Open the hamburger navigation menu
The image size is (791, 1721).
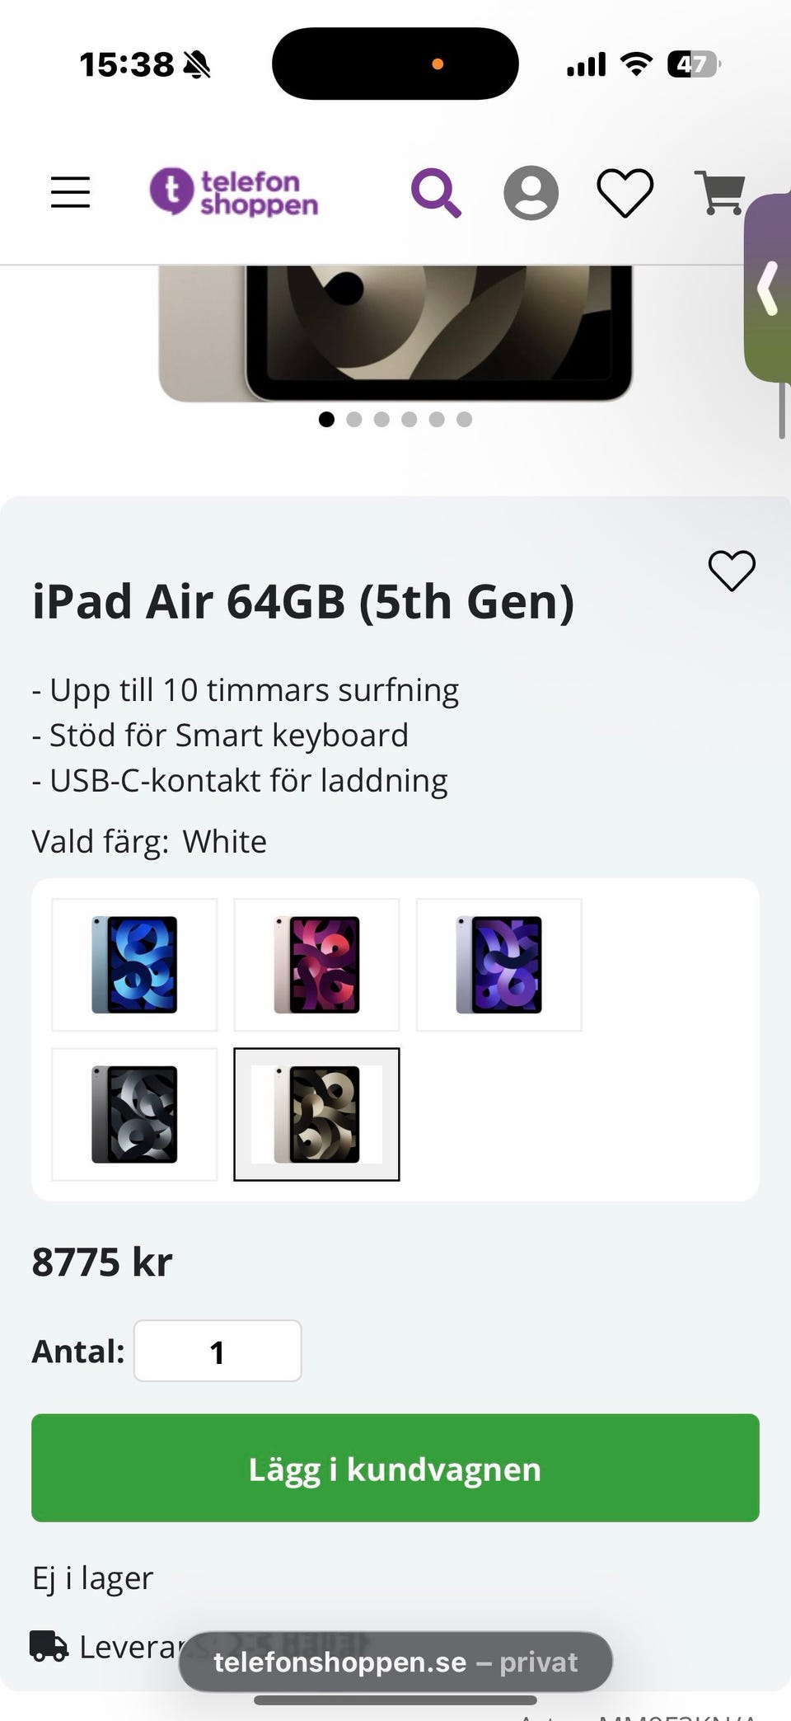coord(70,192)
